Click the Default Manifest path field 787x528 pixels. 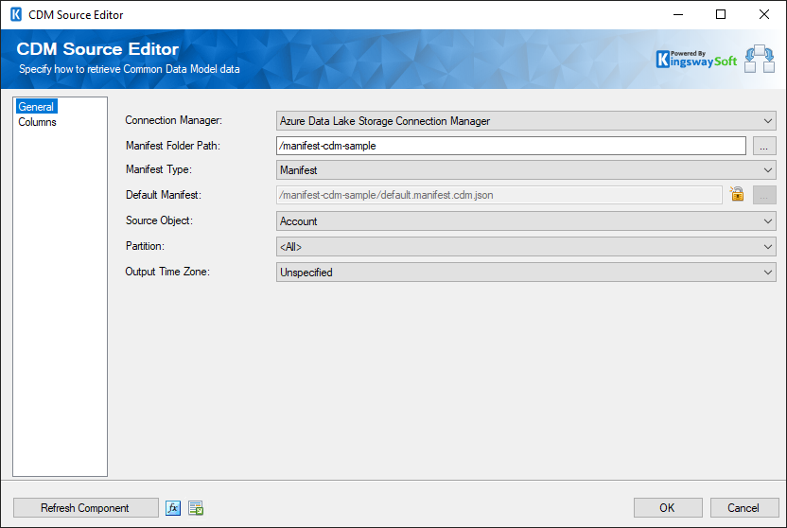point(498,195)
